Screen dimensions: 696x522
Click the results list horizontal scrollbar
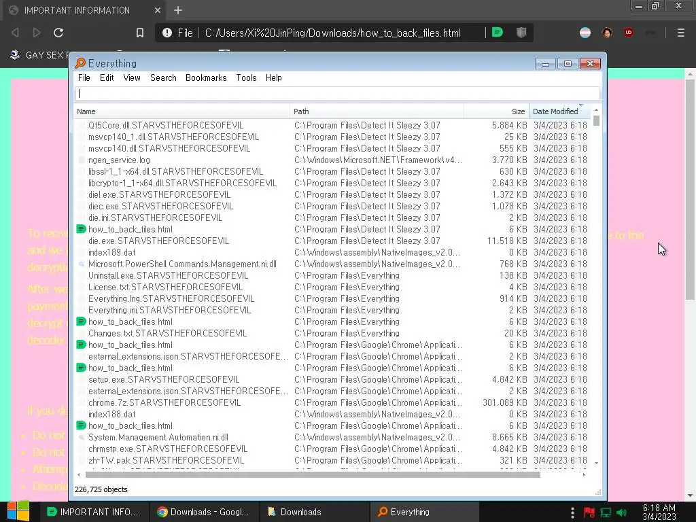pos(313,474)
